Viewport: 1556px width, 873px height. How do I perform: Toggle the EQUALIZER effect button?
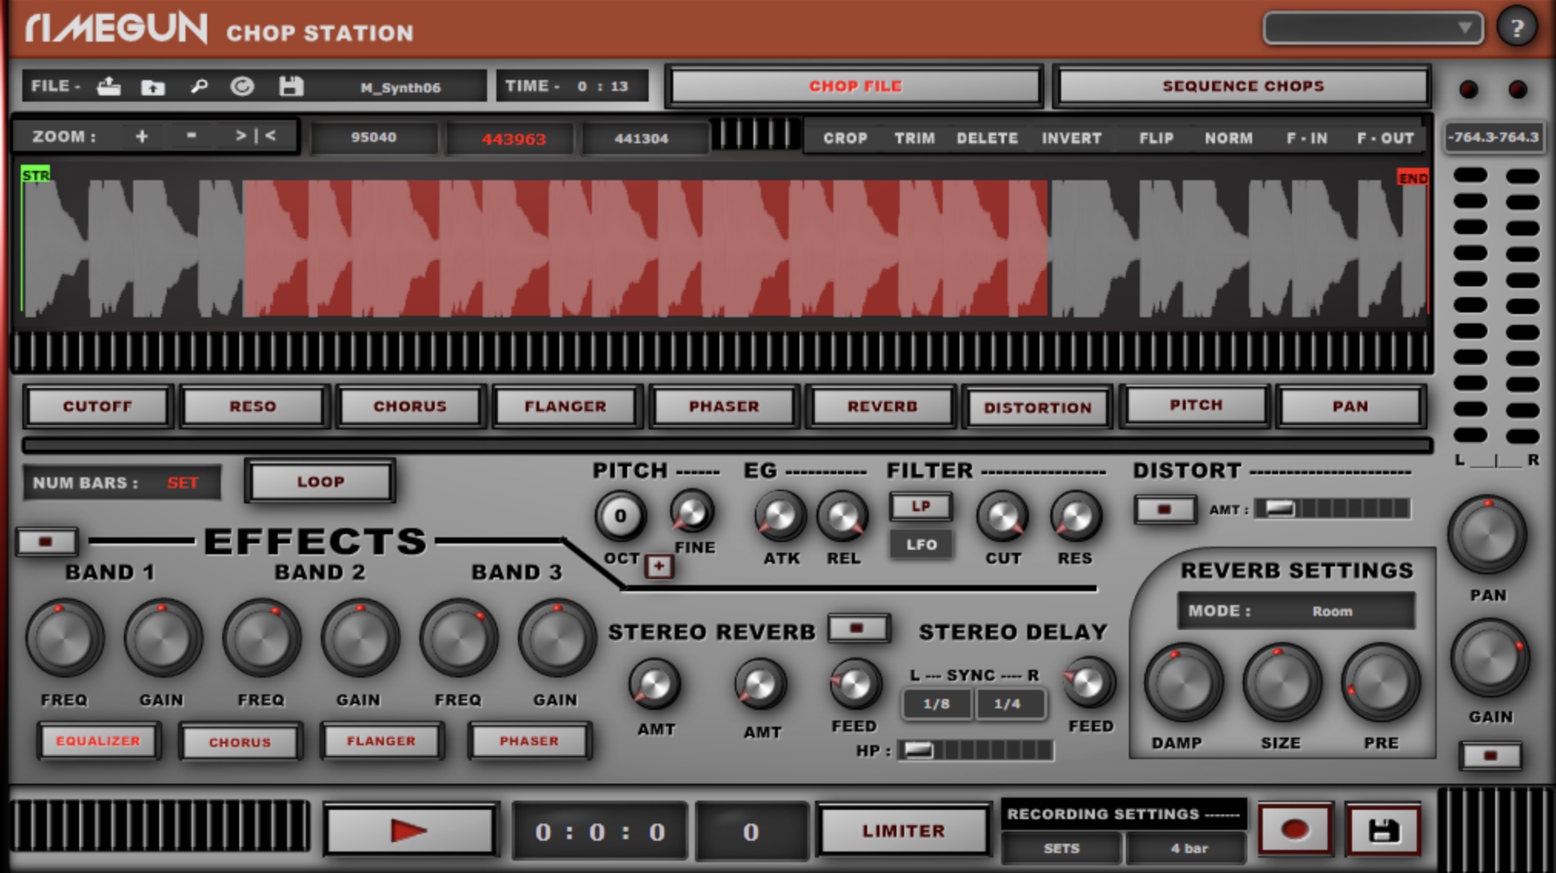[99, 741]
